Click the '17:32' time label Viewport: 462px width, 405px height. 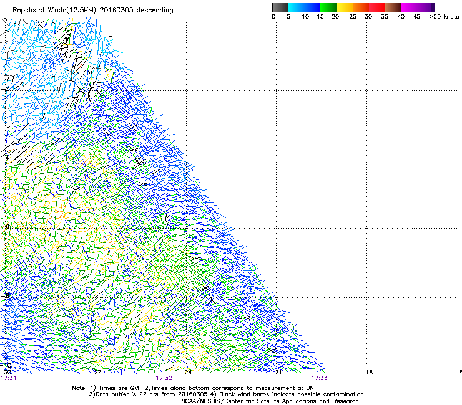tap(164, 378)
